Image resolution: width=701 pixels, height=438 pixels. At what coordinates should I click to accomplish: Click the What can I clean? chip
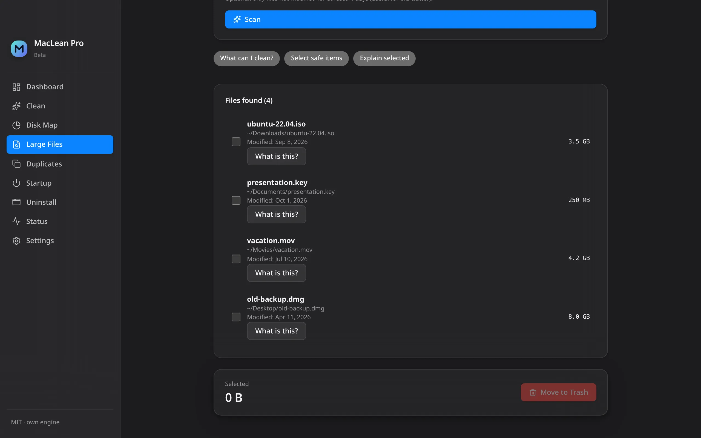pos(247,58)
